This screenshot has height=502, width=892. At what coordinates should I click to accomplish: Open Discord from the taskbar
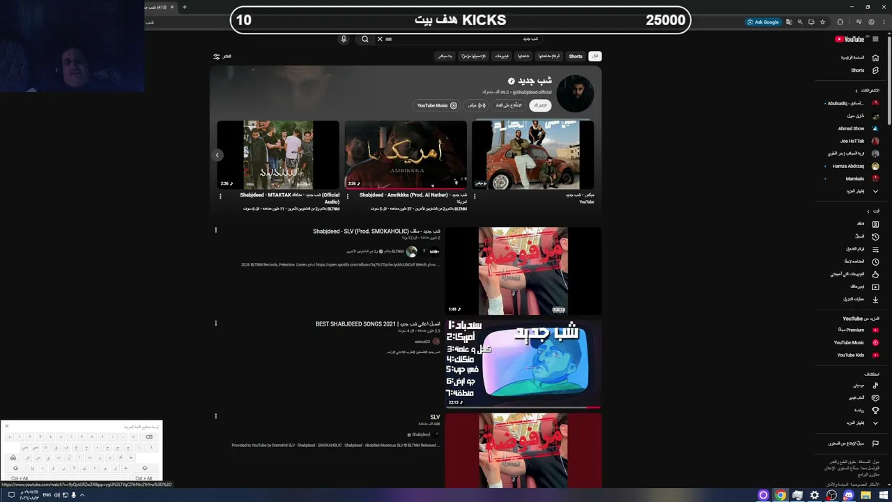pyautogui.click(x=849, y=495)
